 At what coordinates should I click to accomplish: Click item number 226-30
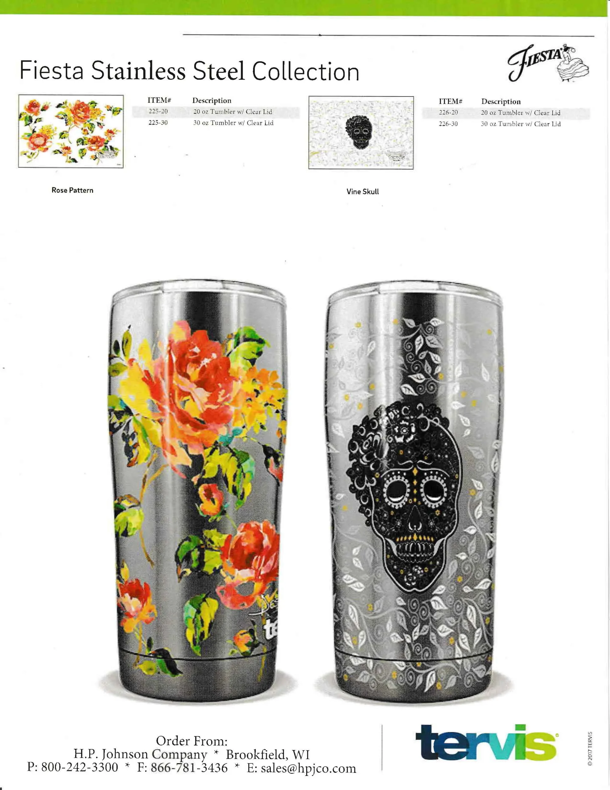point(448,124)
